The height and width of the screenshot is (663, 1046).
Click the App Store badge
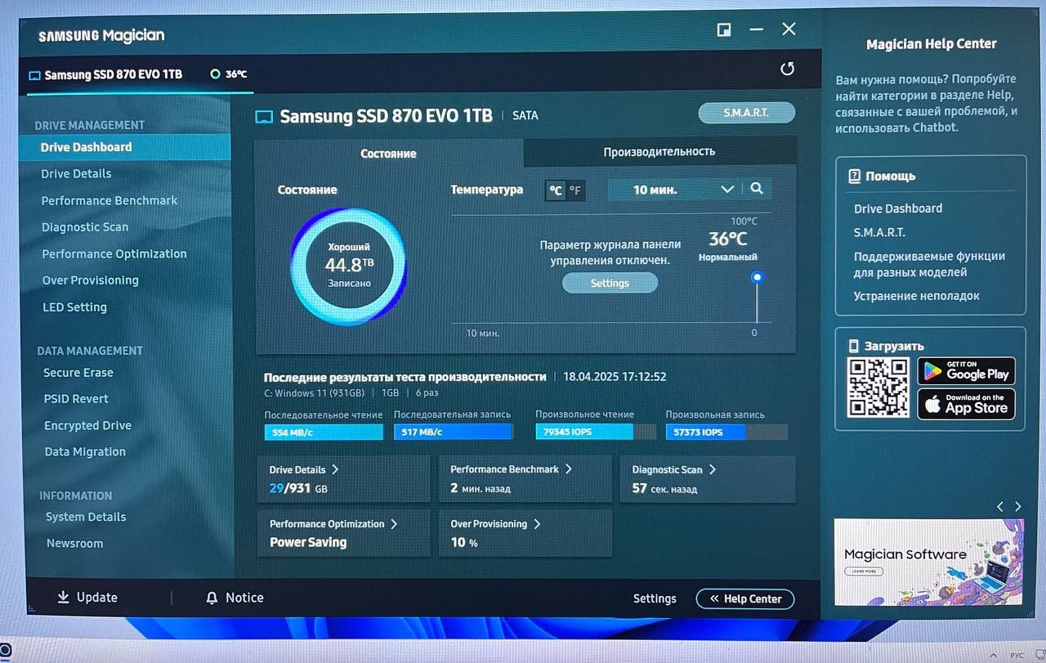tap(966, 404)
